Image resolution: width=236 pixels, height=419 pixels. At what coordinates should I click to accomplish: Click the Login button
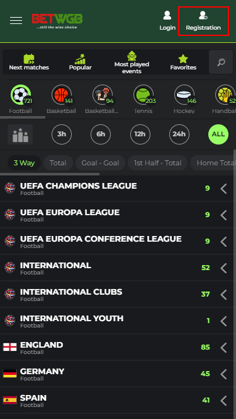pyautogui.click(x=167, y=21)
